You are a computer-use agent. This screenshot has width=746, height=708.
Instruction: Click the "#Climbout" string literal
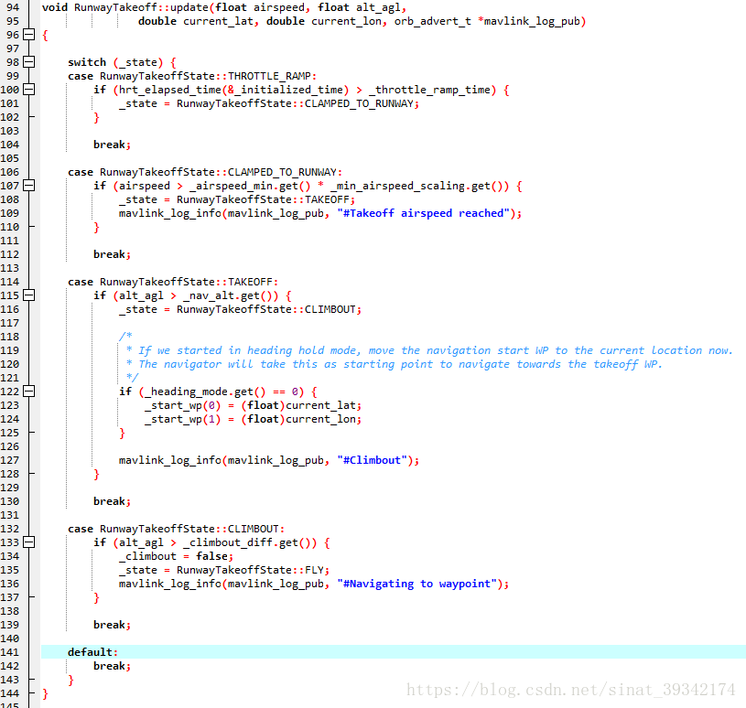372,460
